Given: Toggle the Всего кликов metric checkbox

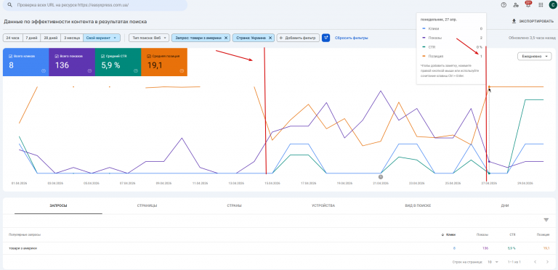Looking at the screenshot, I should pos(11,56).
